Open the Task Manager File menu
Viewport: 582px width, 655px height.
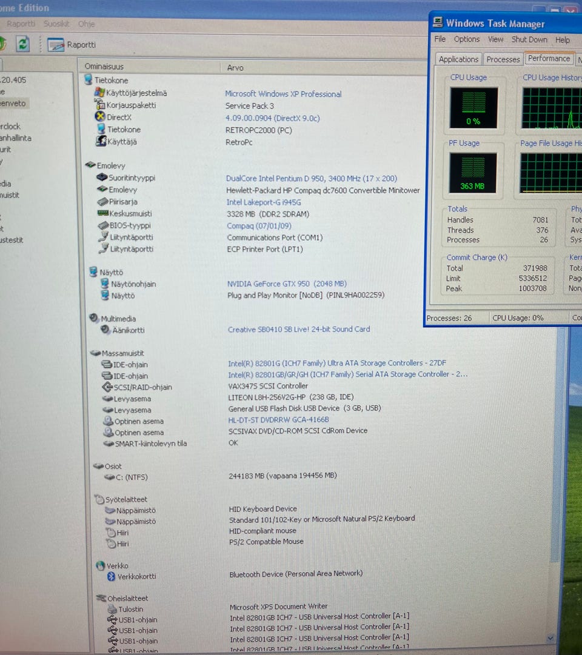point(440,39)
